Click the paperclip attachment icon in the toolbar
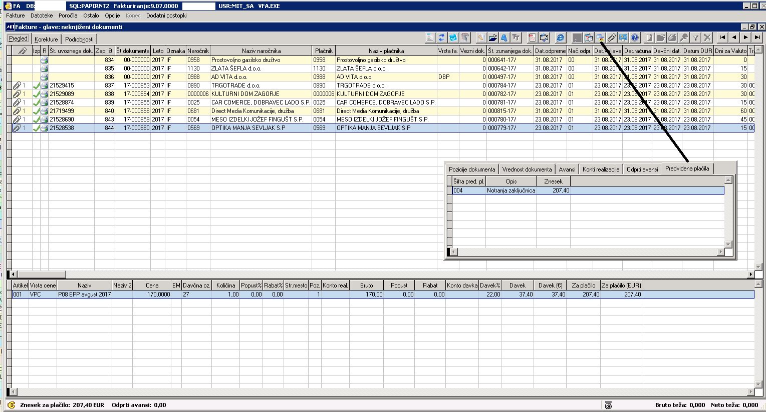The height and width of the screenshot is (412, 766). point(611,37)
